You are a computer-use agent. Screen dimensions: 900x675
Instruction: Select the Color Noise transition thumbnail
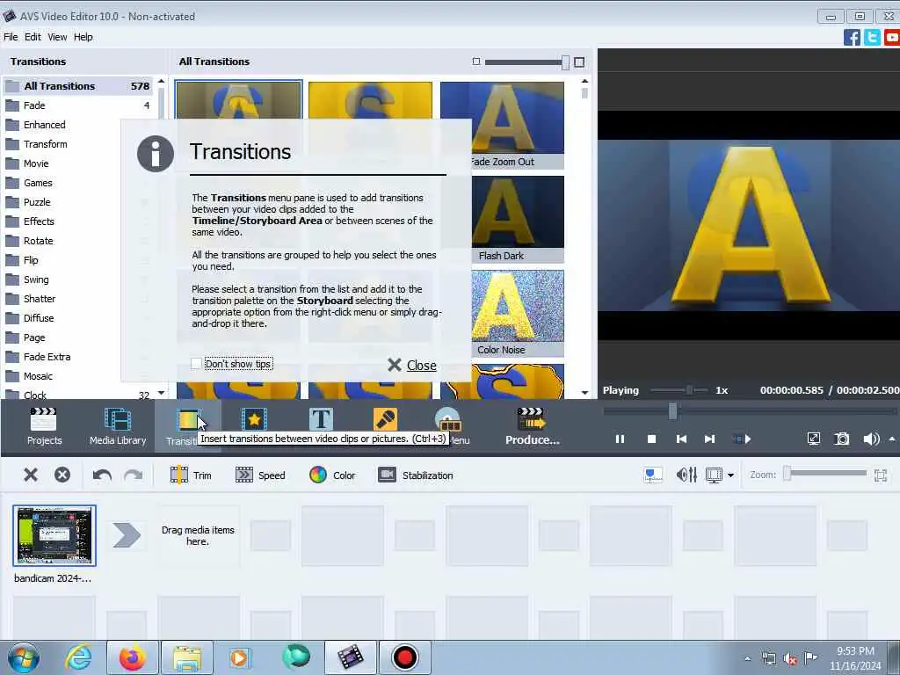518,314
